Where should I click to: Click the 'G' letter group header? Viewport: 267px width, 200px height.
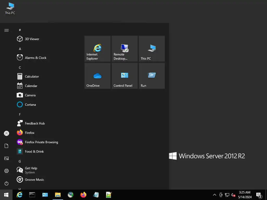point(20,161)
